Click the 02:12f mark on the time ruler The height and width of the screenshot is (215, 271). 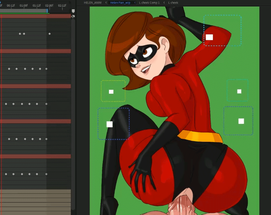[62, 6]
